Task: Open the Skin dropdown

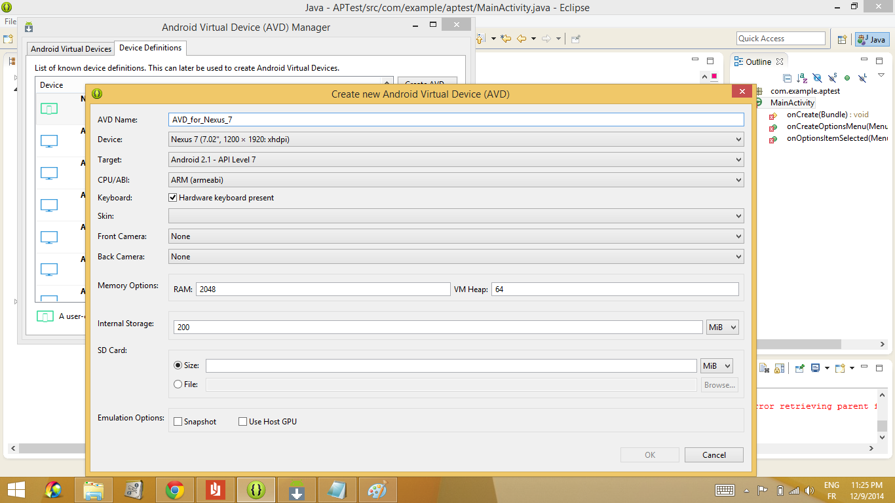Action: click(x=456, y=216)
